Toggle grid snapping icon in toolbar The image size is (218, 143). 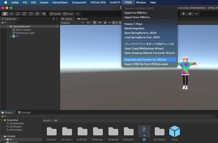78,14
